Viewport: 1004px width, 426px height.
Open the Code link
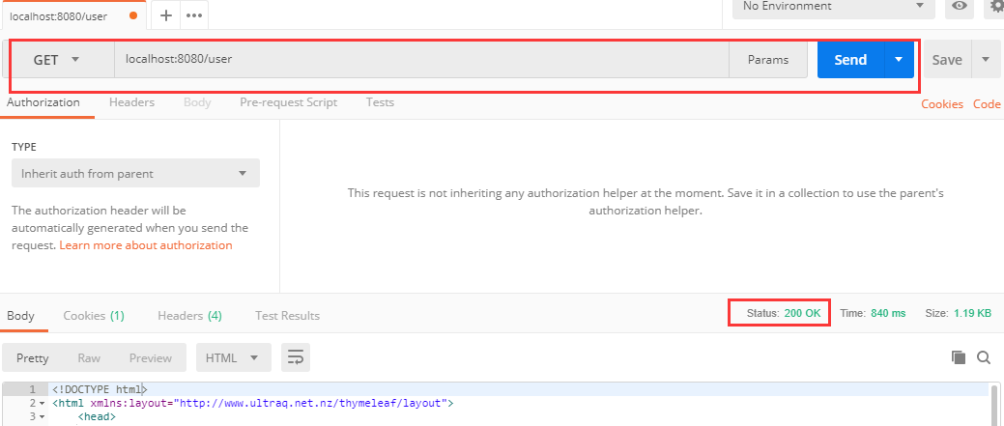pos(987,104)
